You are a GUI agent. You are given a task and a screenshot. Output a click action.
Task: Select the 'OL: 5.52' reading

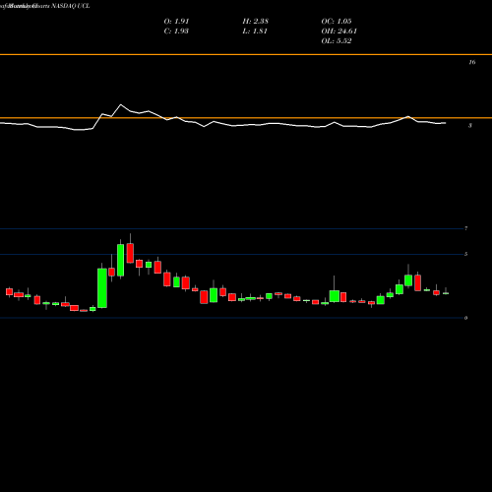coord(337,41)
